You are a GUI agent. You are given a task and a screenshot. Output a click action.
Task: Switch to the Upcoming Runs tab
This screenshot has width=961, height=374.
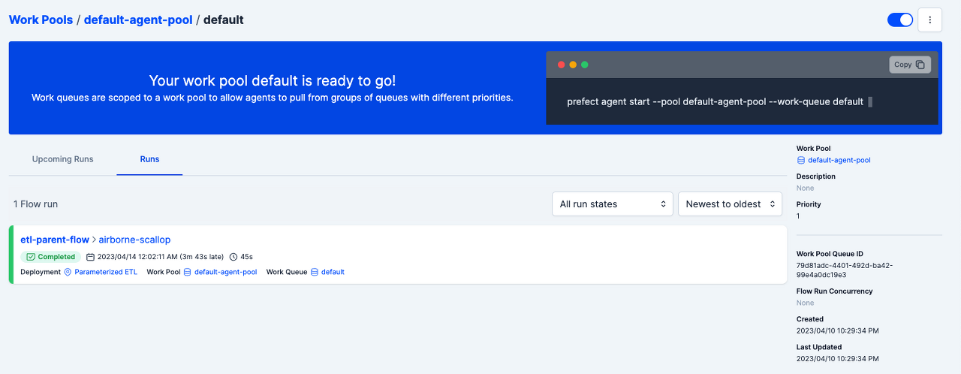(x=63, y=159)
